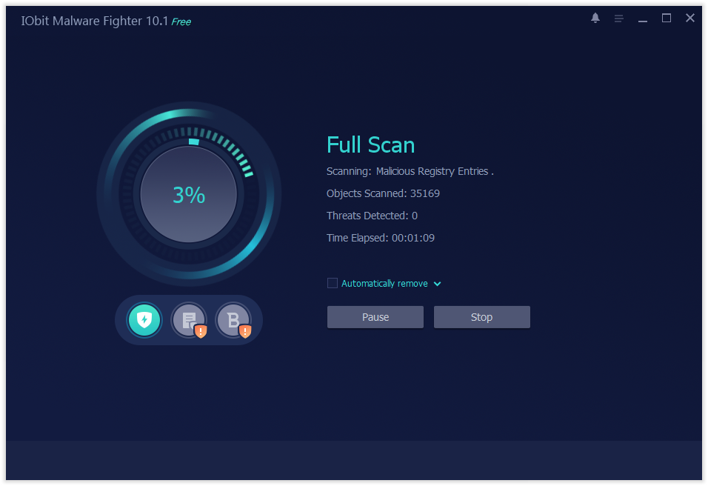Stop the Full Scan
The image size is (708, 486).
coord(481,316)
